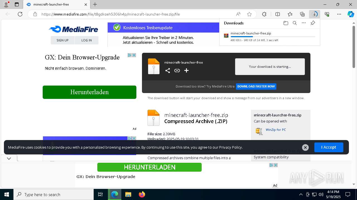
Task: Collapse the bottom ad chevron
Action: 9,158
